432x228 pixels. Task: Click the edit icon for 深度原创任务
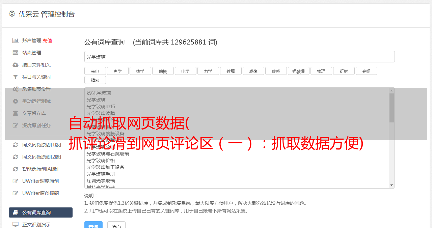pyautogui.click(x=16, y=125)
